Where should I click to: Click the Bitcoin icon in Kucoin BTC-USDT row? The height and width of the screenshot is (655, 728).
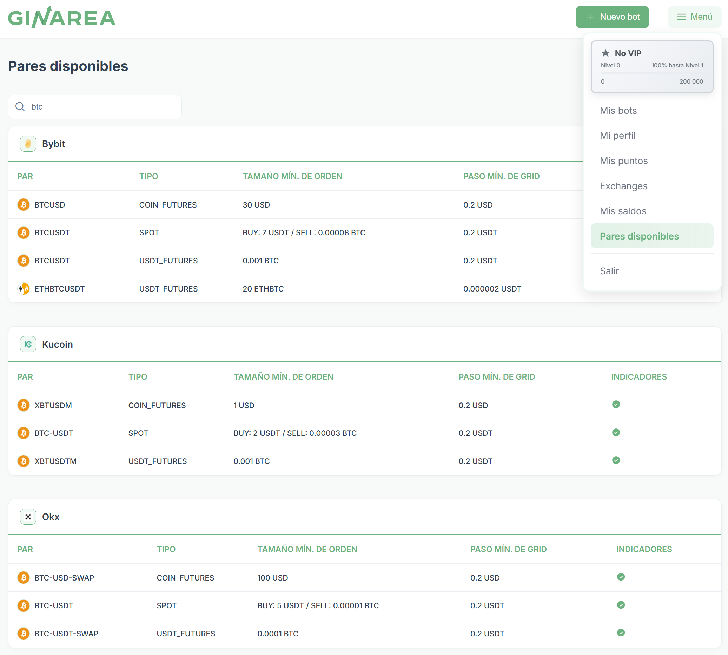[x=24, y=433]
